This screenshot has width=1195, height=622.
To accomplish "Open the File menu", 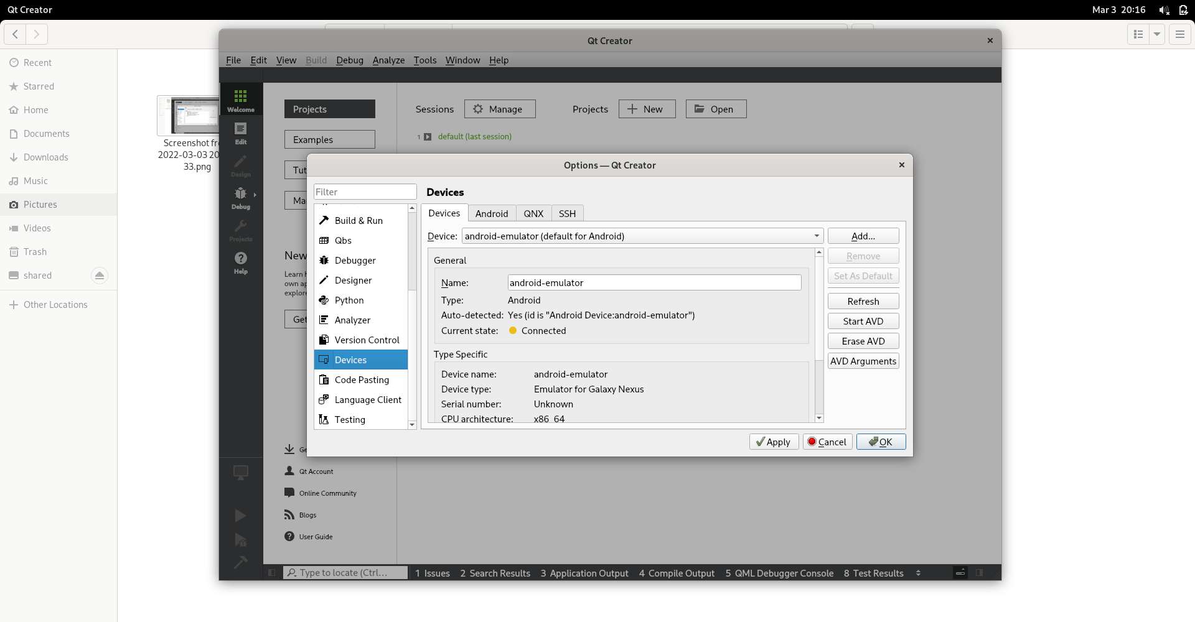I will [233, 60].
